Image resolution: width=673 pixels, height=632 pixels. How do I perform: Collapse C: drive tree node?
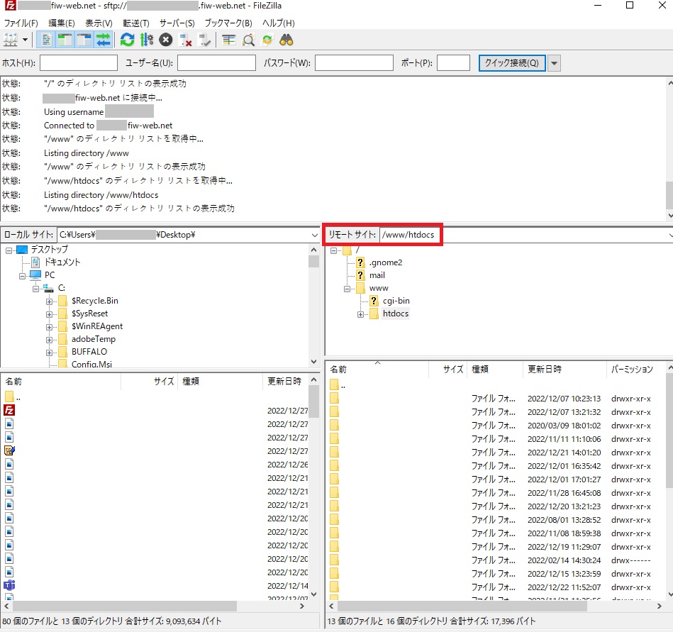click(36, 289)
